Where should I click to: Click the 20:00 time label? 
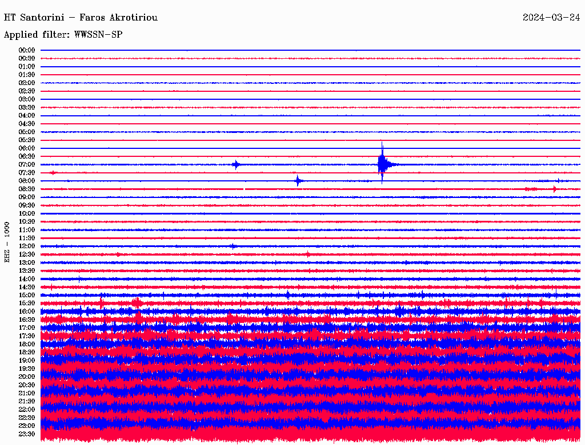click(x=26, y=377)
